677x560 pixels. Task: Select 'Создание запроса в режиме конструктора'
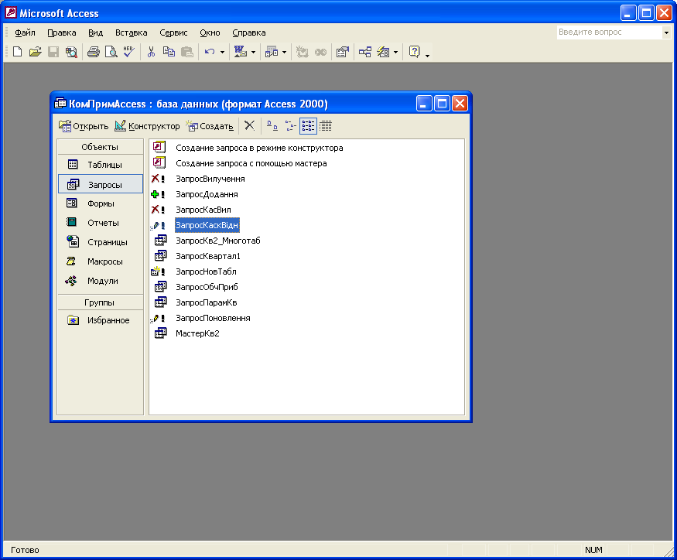click(259, 148)
